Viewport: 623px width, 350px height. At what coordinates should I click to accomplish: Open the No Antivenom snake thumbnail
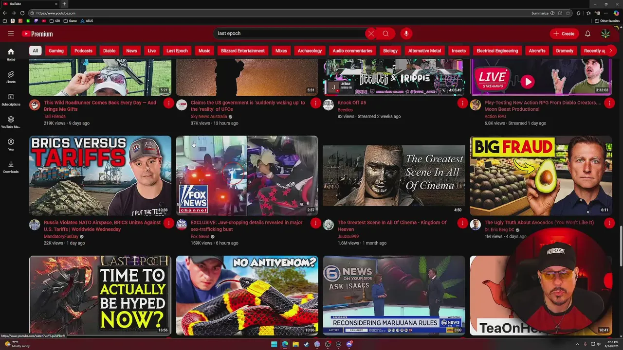247,296
